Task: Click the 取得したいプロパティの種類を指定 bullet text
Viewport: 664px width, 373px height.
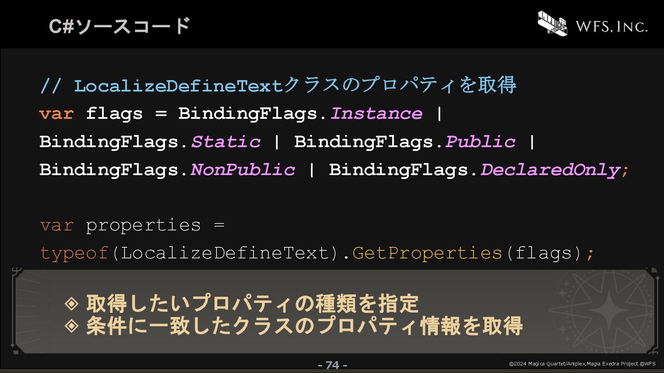Action: (x=252, y=304)
